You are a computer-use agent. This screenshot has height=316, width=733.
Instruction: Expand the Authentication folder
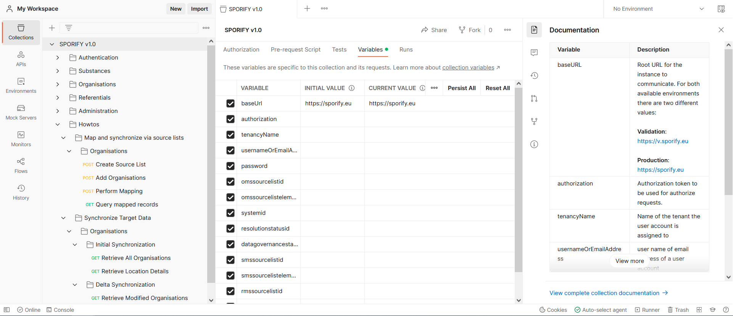tap(58, 58)
